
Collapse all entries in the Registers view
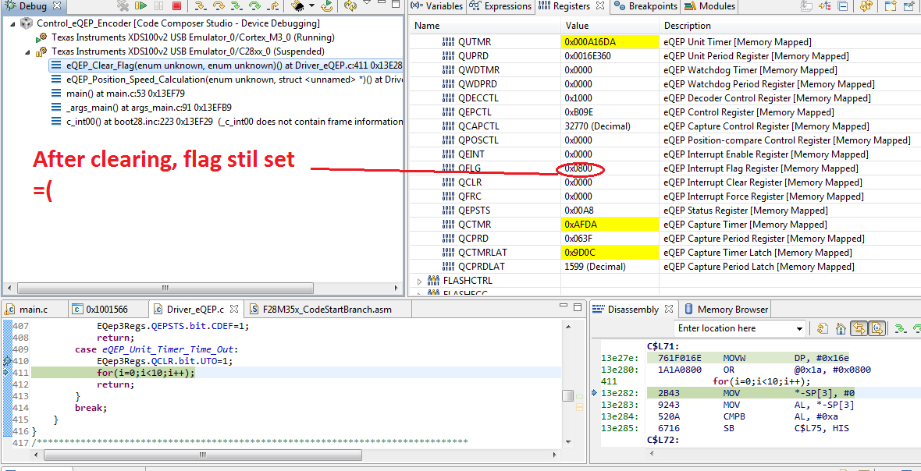tap(841, 6)
